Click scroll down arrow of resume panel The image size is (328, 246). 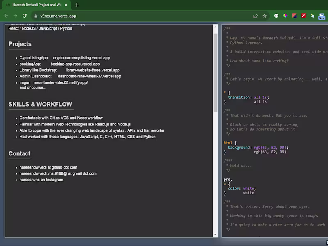pos(216,235)
